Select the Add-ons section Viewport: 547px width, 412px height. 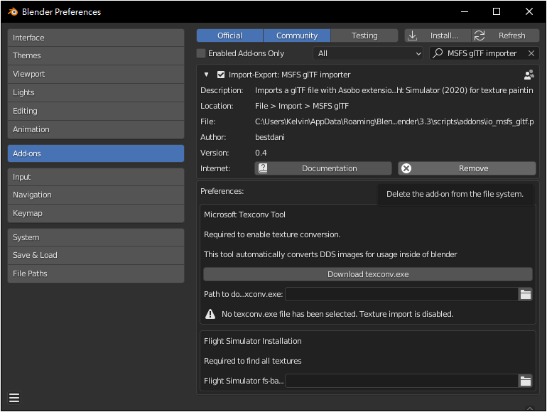tap(96, 153)
